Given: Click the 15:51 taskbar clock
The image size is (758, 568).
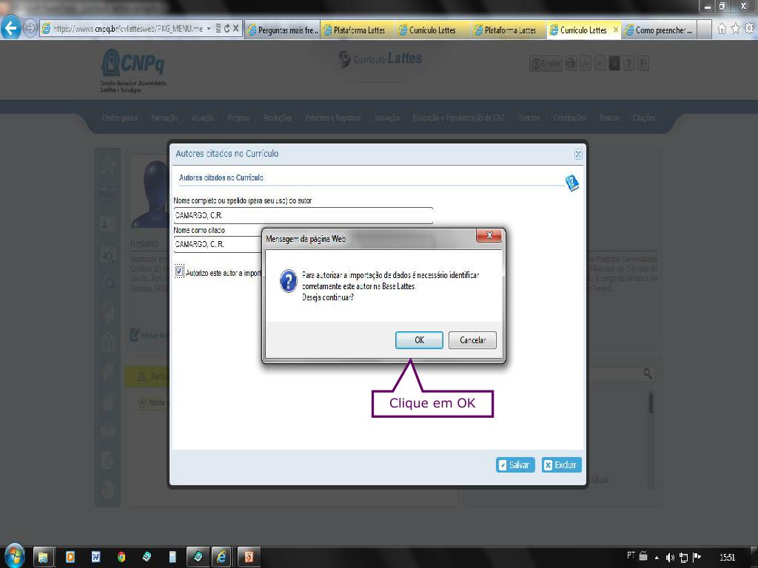Looking at the screenshot, I should (727, 558).
